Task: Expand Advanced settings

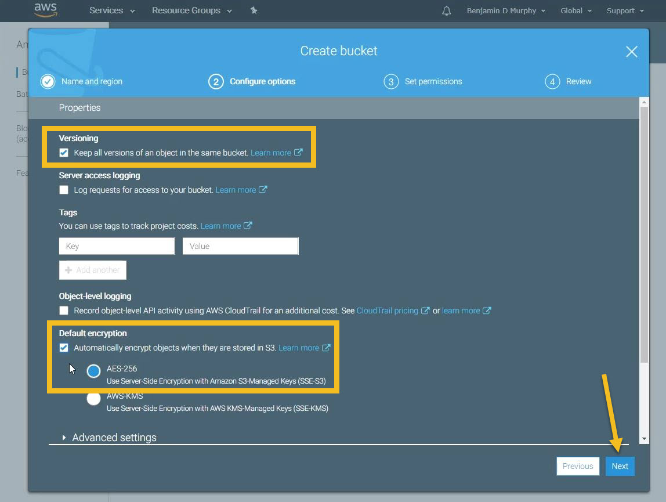Action: (x=110, y=438)
